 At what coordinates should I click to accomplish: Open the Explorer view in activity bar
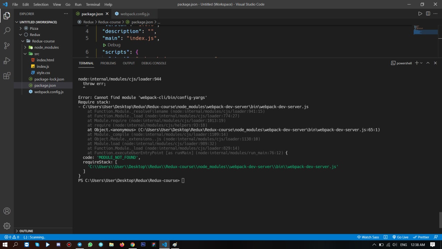(7, 16)
